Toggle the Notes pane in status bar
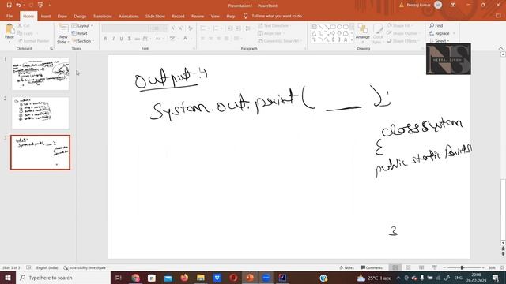Image resolution: width=506 pixels, height=284 pixels. coord(346,267)
